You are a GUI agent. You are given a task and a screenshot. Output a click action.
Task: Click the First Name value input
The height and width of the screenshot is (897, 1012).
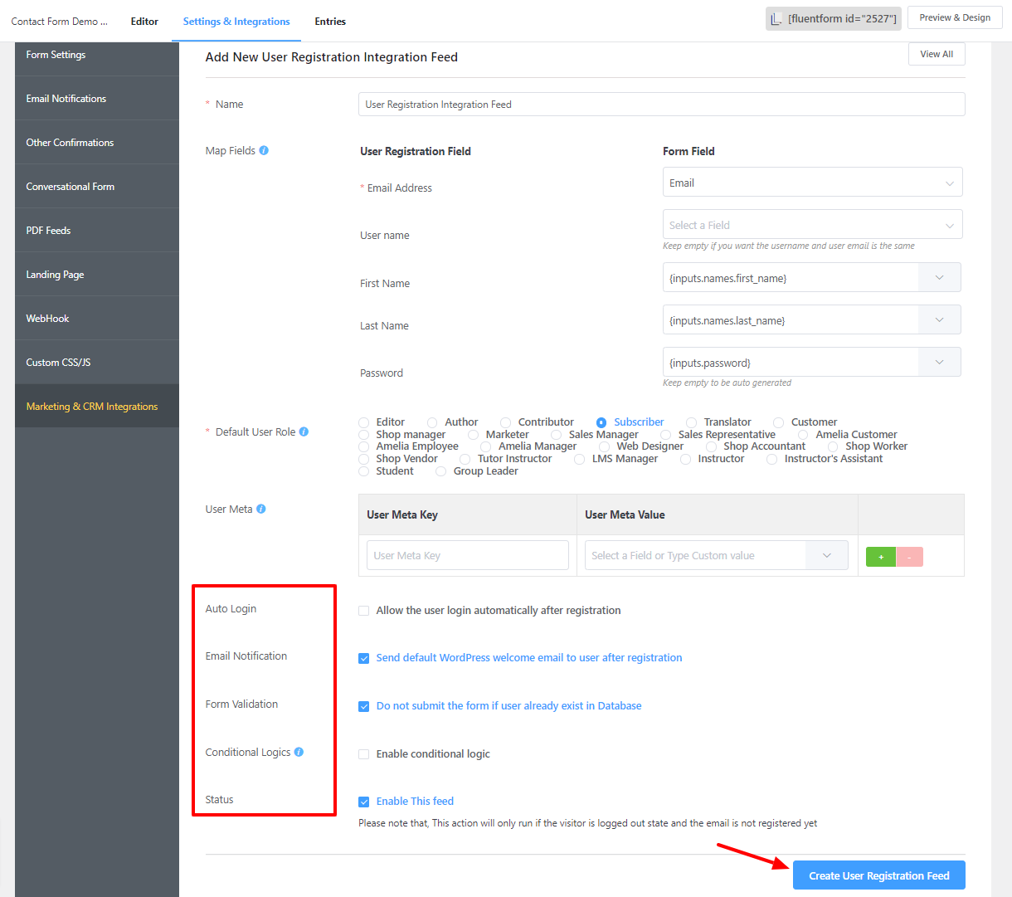791,278
